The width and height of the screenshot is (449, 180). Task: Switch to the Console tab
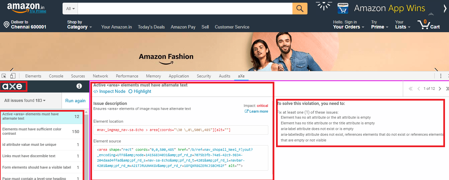(56, 76)
